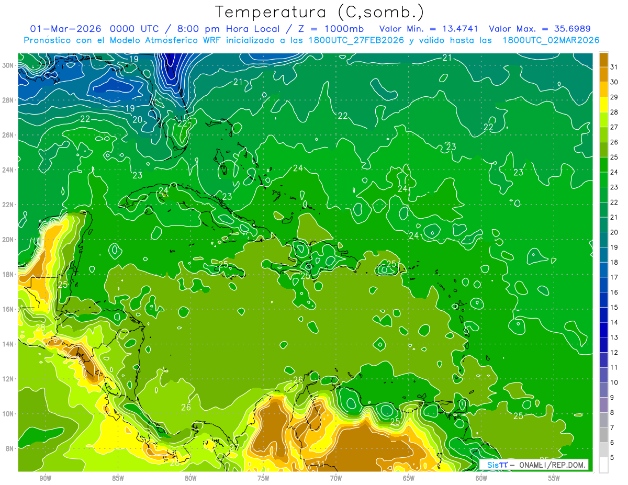This screenshot has width=628, height=485.
Task: Click the green swatch between 23 and 24 on the color scale
Action: pyautogui.click(x=603, y=179)
